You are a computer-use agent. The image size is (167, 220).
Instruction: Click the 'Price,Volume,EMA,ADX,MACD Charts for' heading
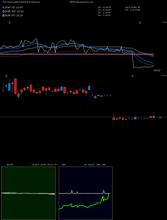(21, 2)
